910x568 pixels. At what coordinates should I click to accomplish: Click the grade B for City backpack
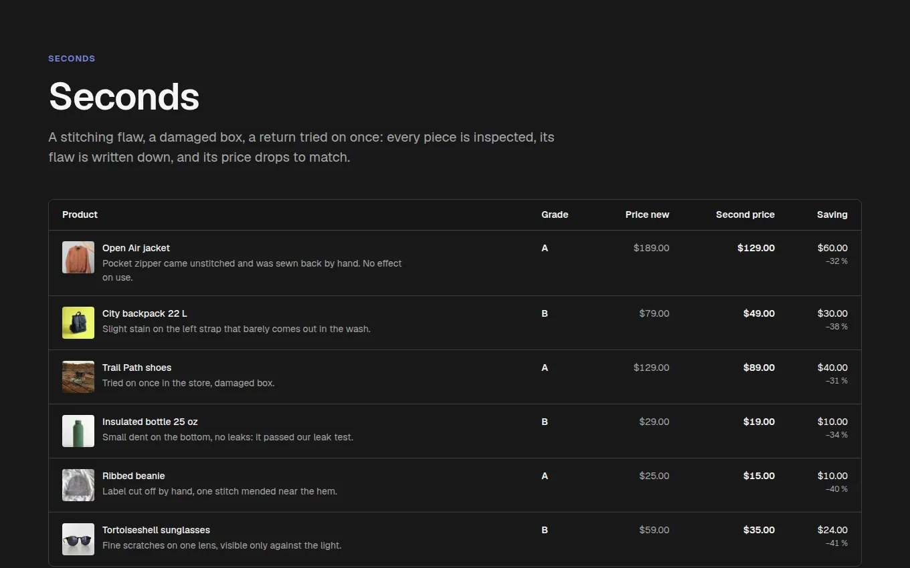tap(545, 313)
